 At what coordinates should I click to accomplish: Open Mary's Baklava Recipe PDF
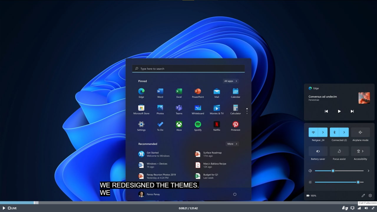click(x=211, y=165)
